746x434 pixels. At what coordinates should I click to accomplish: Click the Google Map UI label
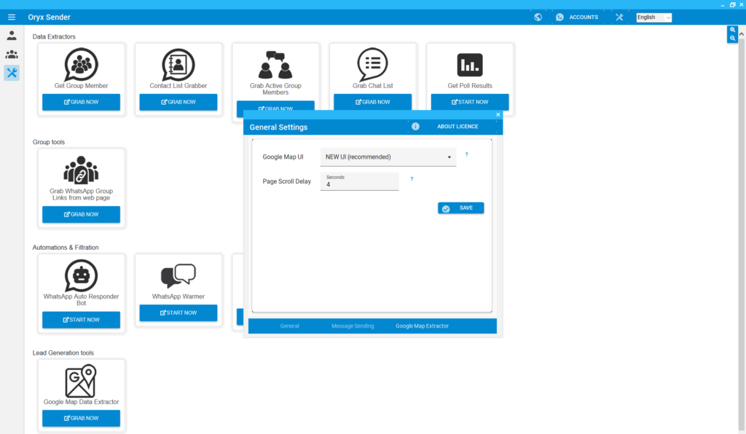(x=283, y=157)
